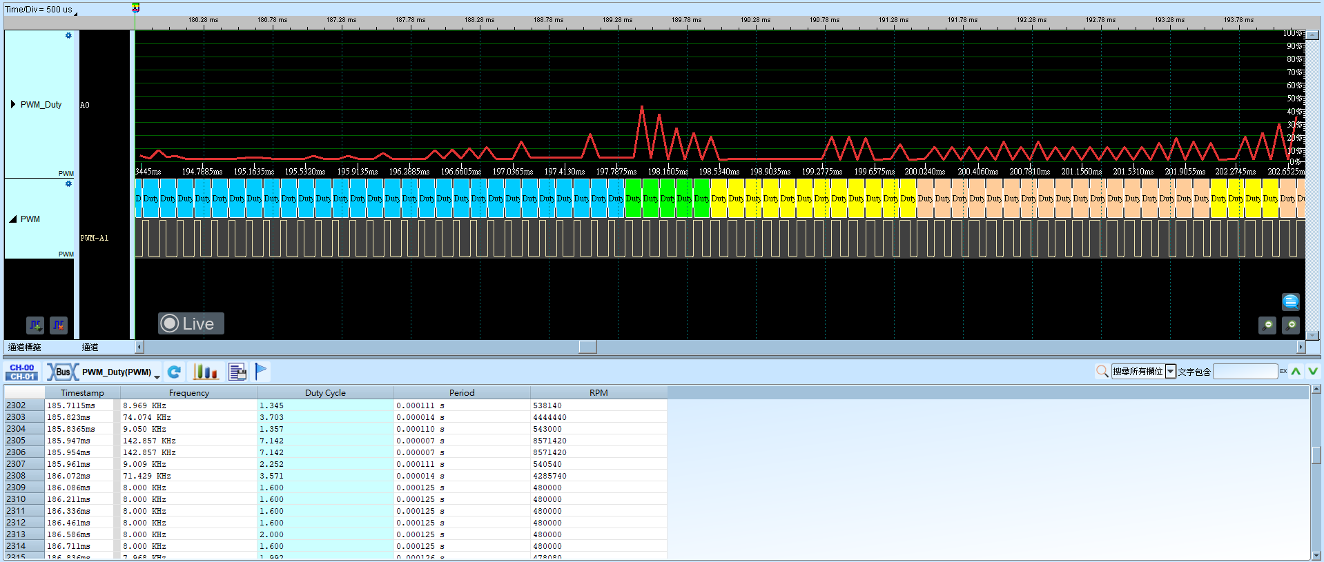The width and height of the screenshot is (1324, 562).
Task: Click the Bus decode icon
Action: 63,372
